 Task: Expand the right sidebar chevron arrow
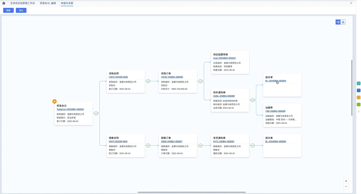point(359,112)
